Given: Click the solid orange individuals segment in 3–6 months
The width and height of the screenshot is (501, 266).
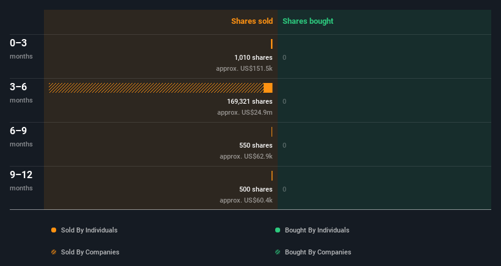Looking at the screenshot, I should click(268, 88).
